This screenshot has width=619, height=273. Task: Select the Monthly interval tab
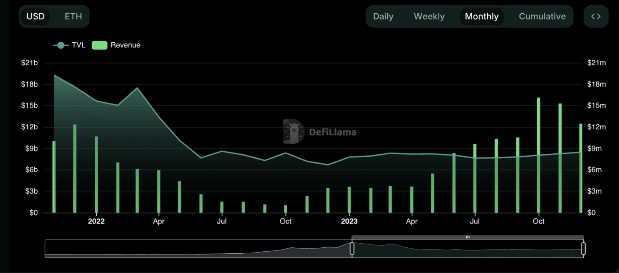coord(482,17)
